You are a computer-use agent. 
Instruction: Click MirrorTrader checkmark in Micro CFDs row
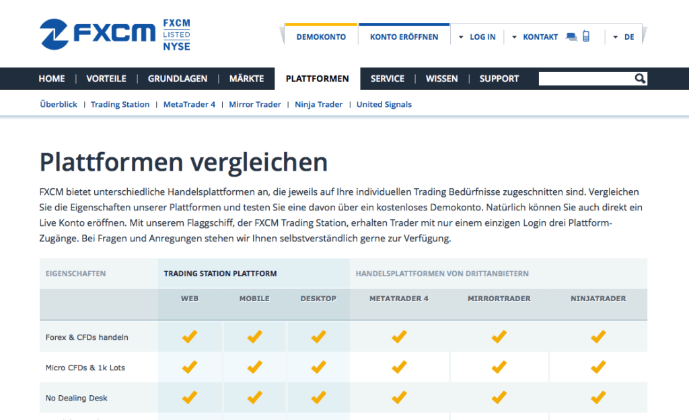499,367
